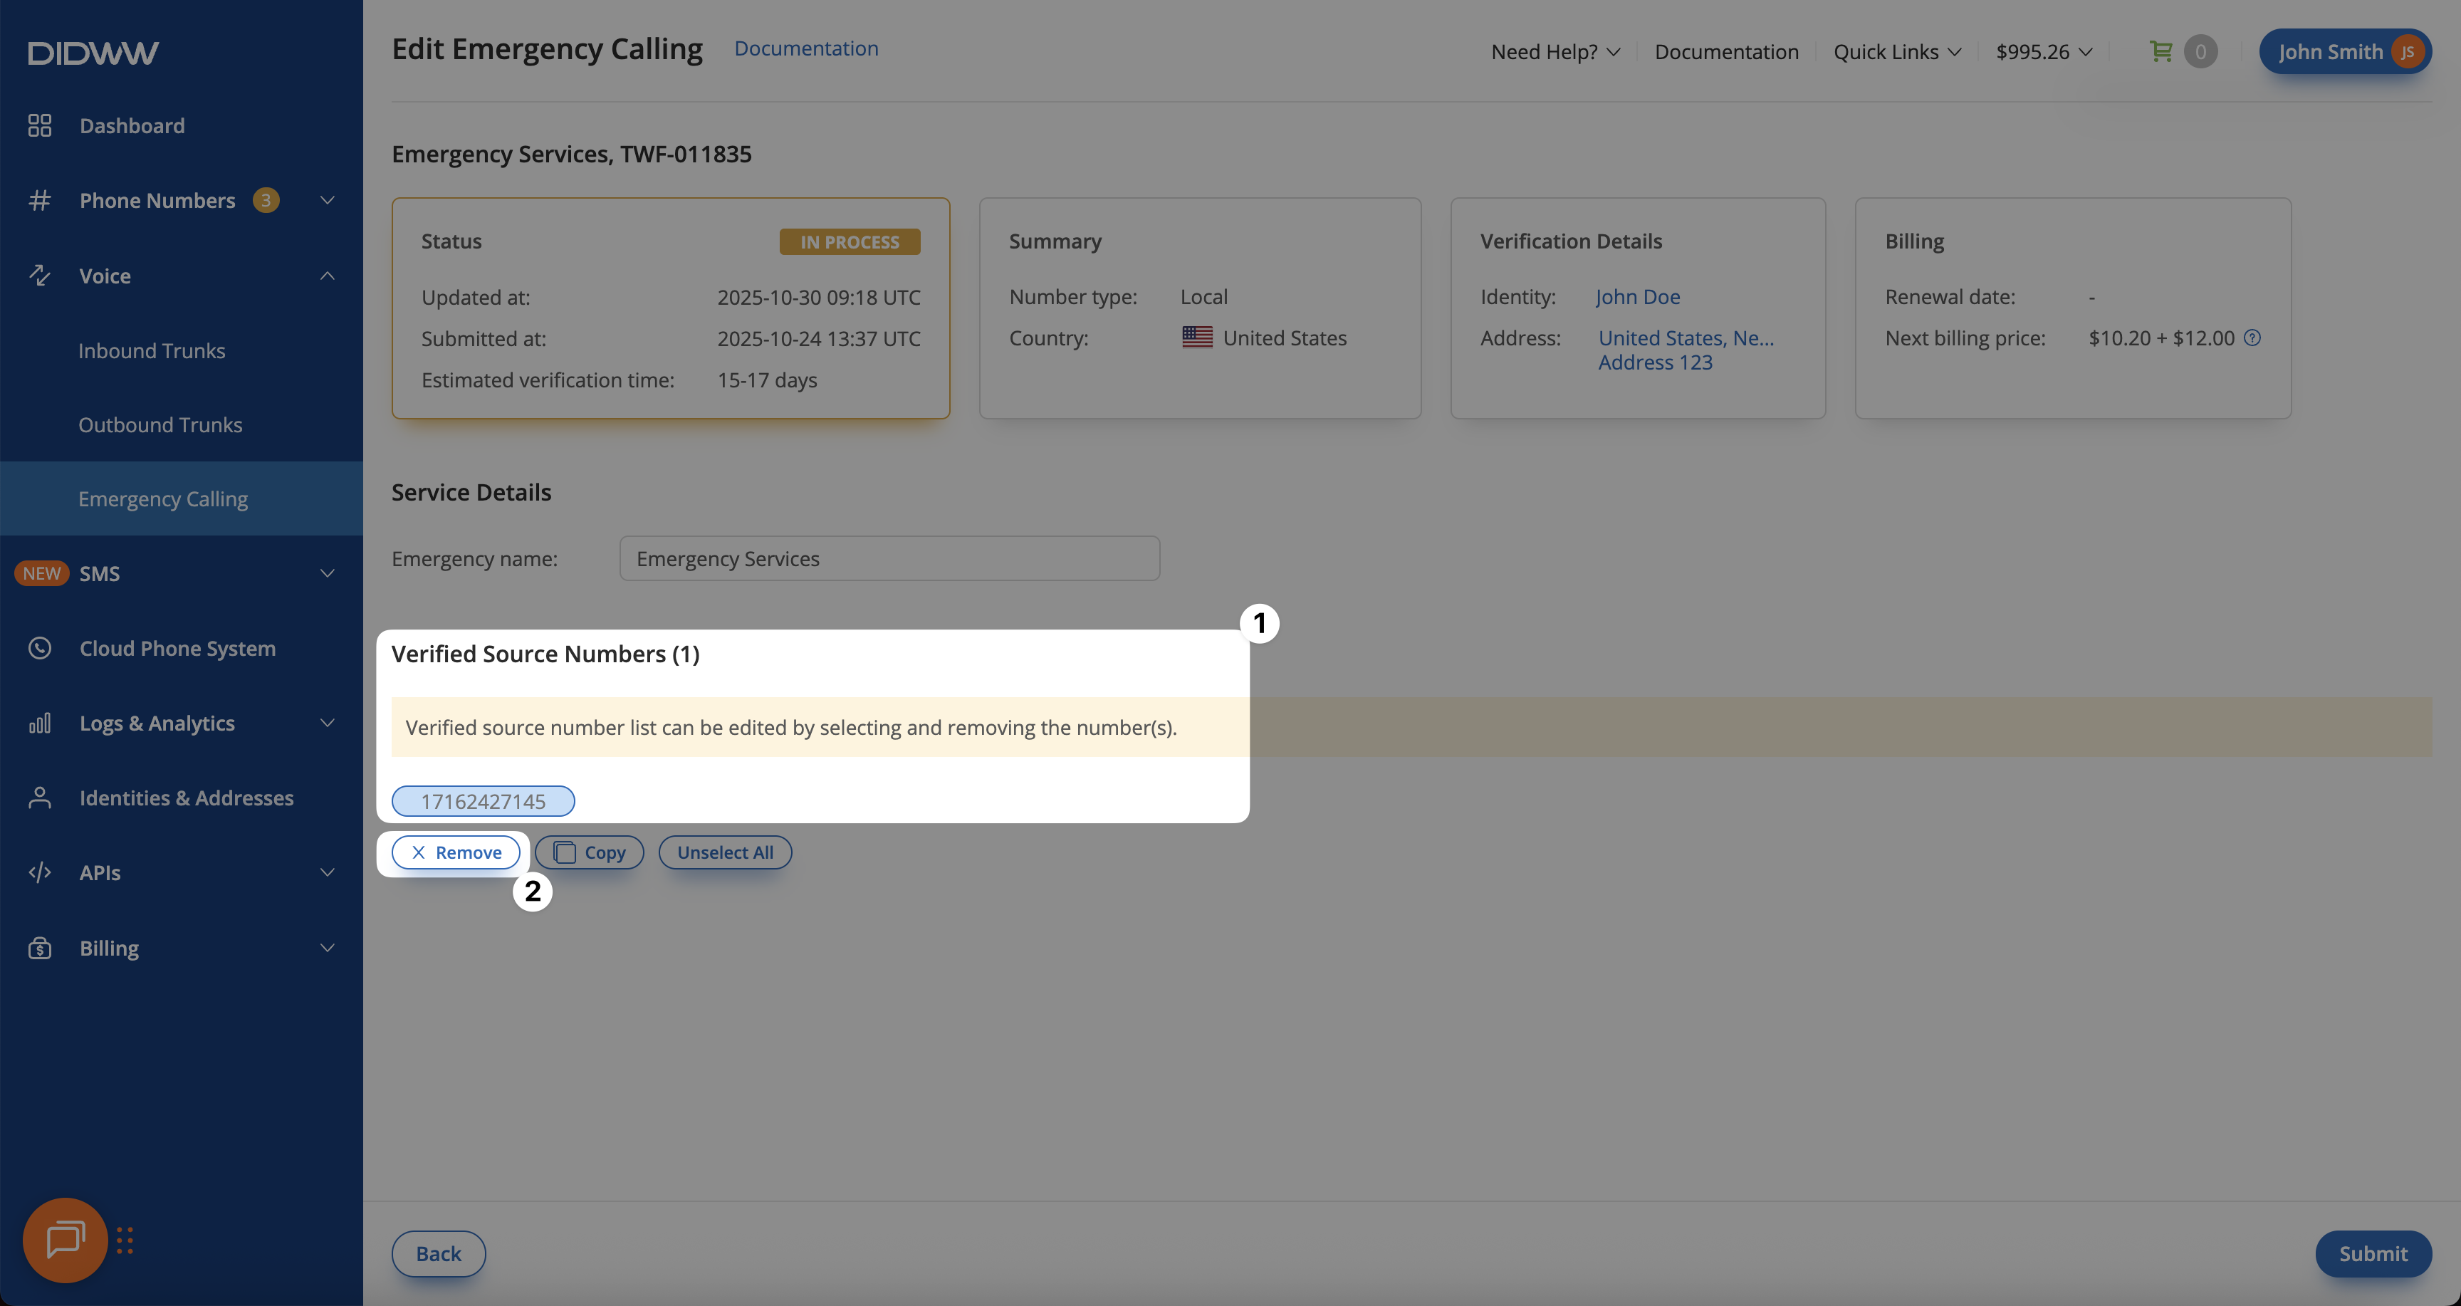
Task: Click Unselect All numbers
Action: click(724, 852)
